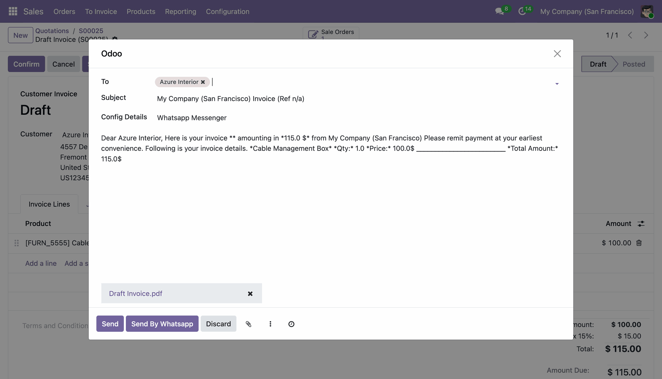
Task: Click the clock schedule icon in dialog footer
Action: pyautogui.click(x=291, y=324)
